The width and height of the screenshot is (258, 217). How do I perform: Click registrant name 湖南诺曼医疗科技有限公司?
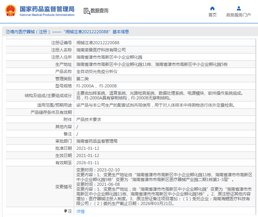(101, 50)
